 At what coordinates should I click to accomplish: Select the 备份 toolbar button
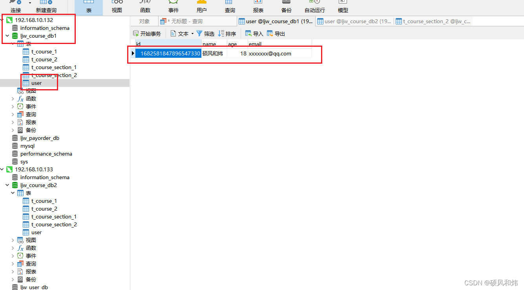point(287,7)
